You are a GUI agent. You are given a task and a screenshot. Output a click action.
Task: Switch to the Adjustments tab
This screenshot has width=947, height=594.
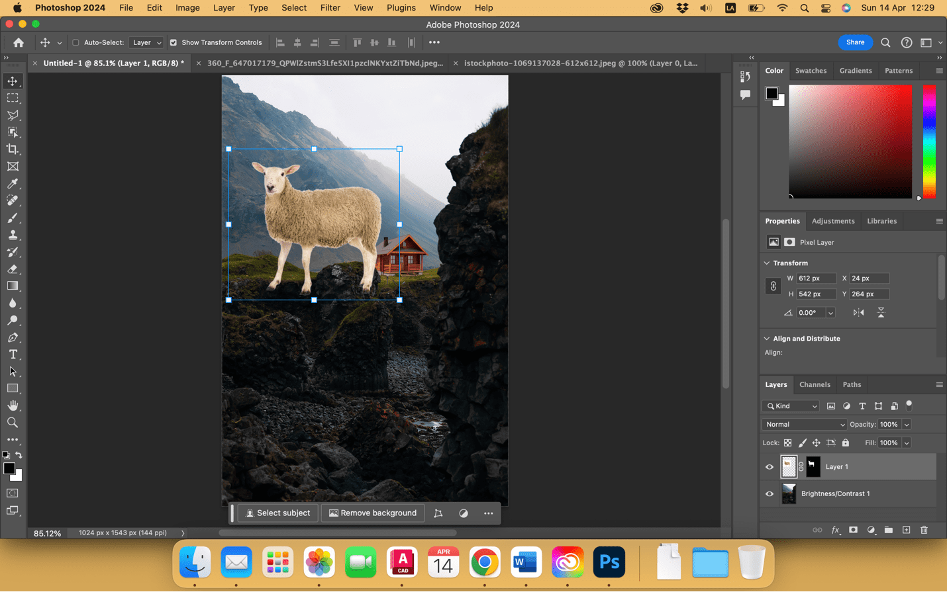pyautogui.click(x=833, y=221)
